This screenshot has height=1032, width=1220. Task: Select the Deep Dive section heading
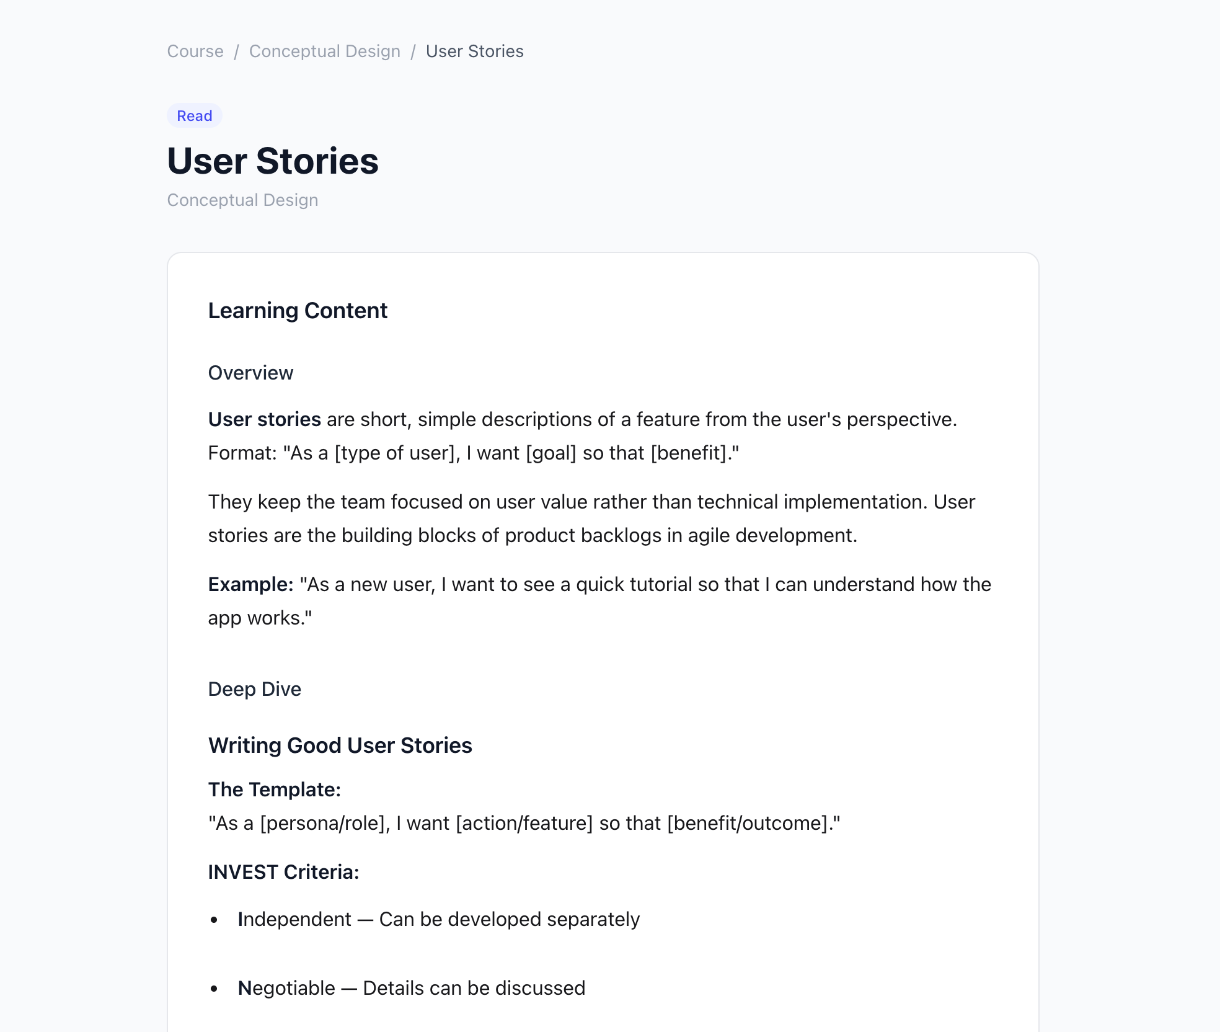[x=254, y=689]
